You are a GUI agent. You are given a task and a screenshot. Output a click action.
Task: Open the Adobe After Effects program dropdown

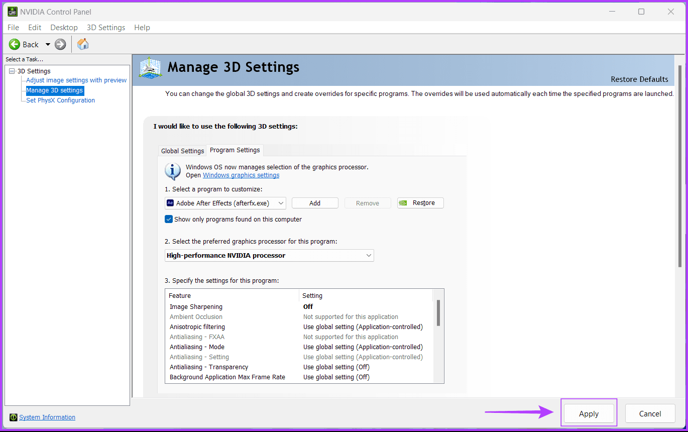(x=225, y=203)
